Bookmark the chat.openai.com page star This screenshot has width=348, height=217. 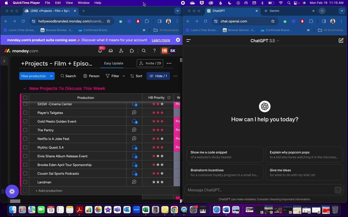(x=273, y=21)
